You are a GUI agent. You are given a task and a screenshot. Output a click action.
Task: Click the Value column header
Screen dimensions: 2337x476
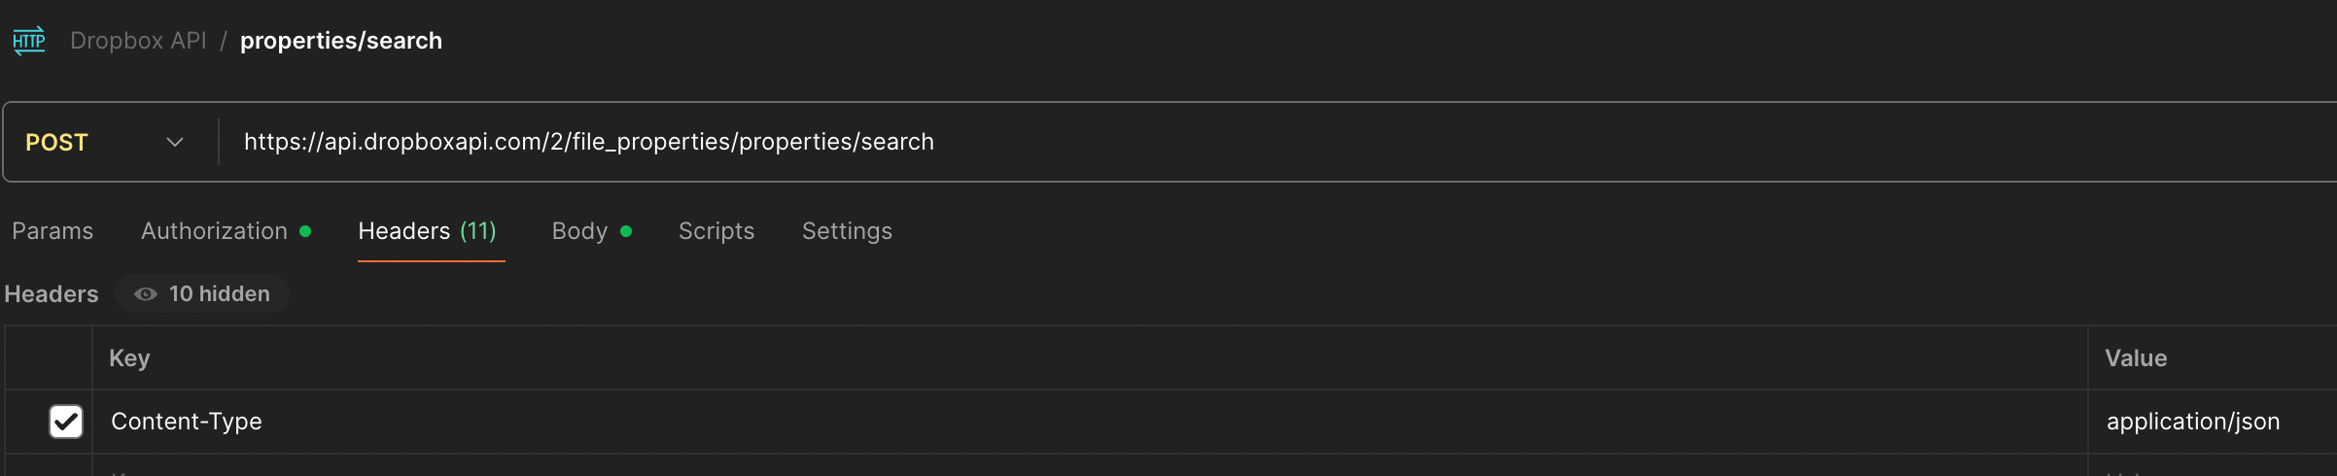2136,358
